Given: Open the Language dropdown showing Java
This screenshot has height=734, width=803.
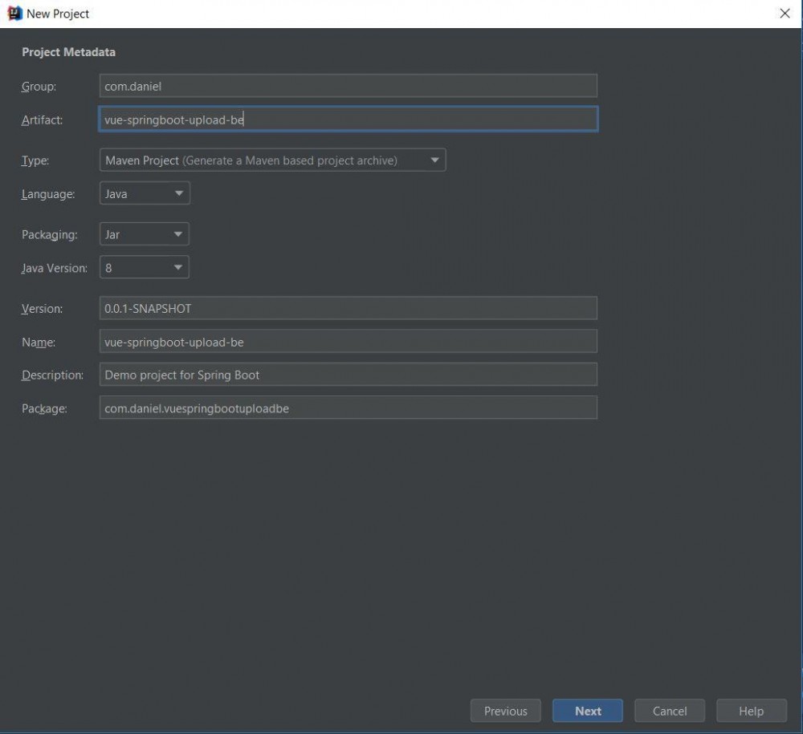Looking at the screenshot, I should (144, 193).
